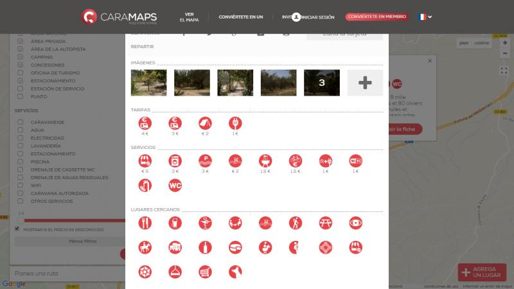This screenshot has height=289, width=514.
Task: Collapse filters with 'Menos filtros'
Action: click(82, 241)
